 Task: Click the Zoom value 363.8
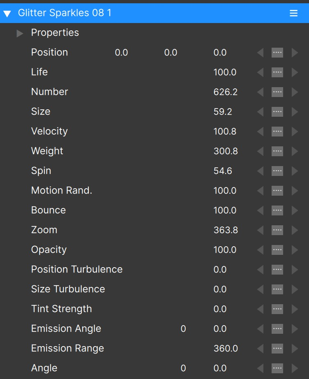click(226, 230)
